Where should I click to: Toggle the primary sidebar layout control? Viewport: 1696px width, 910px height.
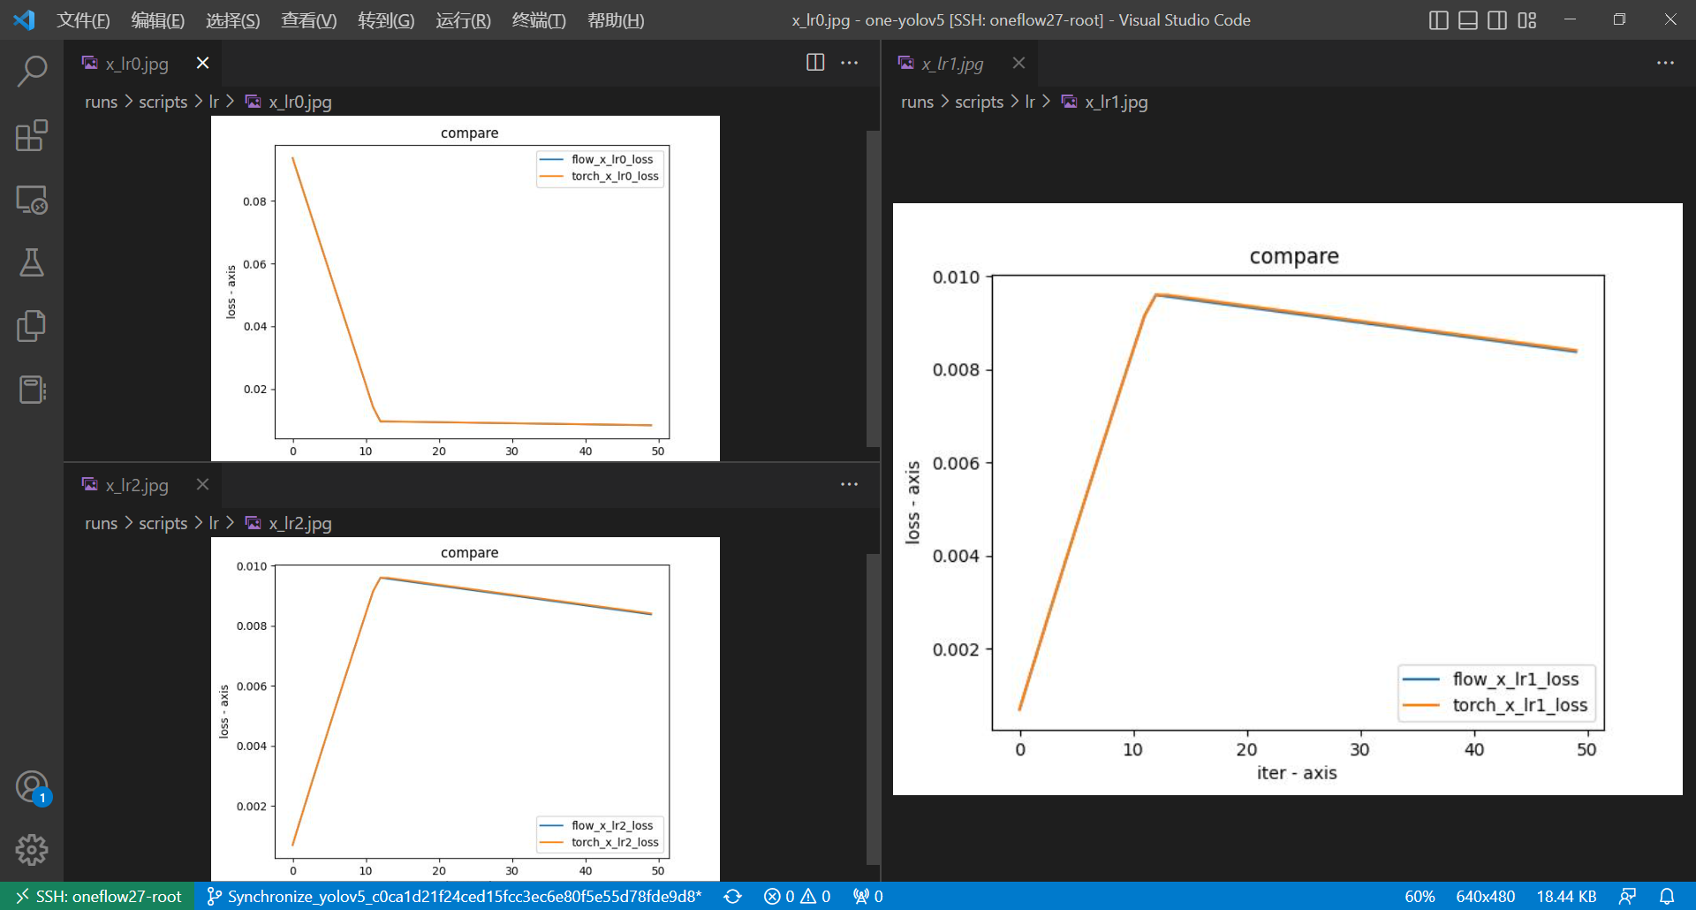[x=1437, y=19]
